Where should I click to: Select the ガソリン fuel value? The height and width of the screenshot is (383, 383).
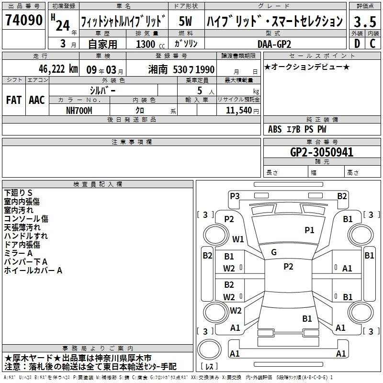pos(186,44)
